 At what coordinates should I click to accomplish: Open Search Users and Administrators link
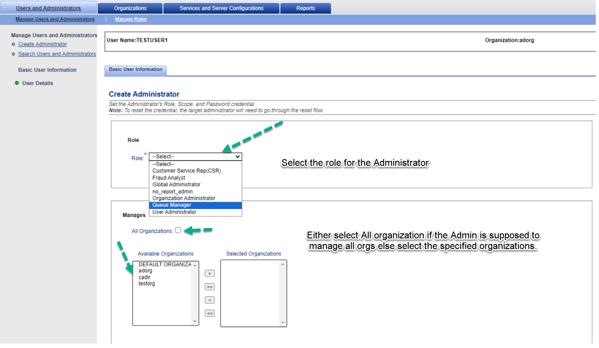click(57, 54)
